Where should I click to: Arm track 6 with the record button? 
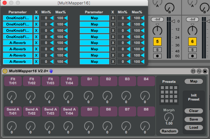[x=192, y=56]
